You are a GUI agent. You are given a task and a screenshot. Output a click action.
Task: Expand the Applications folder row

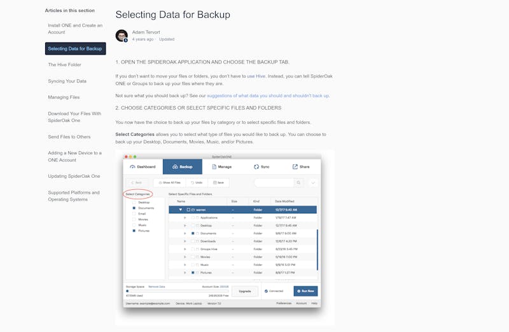(185, 218)
